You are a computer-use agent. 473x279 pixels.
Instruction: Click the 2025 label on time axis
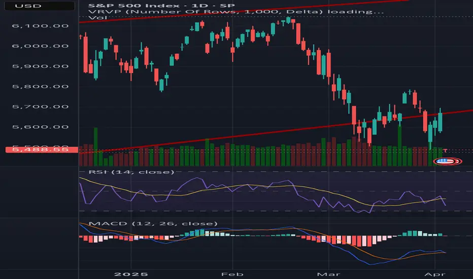tap(131, 274)
